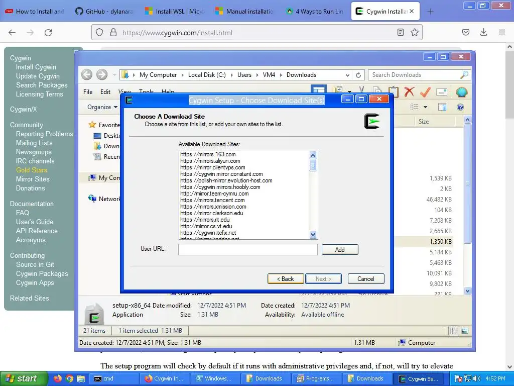
Task: Go back in the Firefox browser
Action: 12,33
